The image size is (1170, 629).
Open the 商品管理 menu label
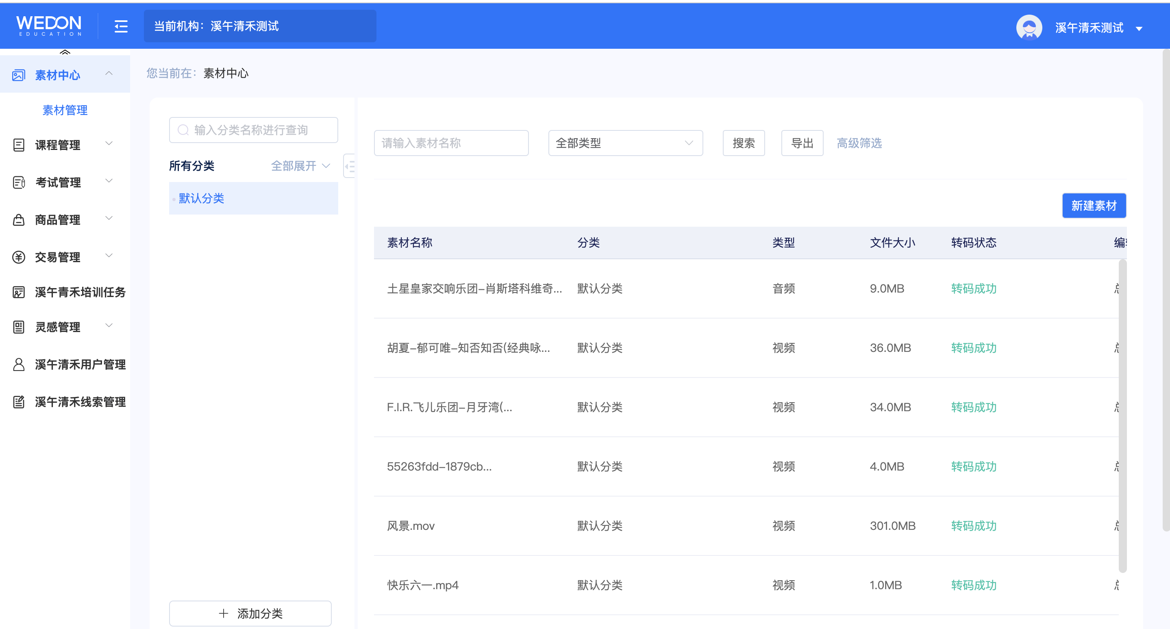click(x=57, y=220)
